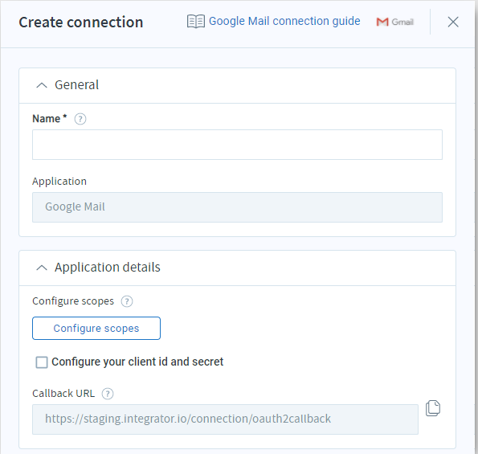
Task: Enable Configure your client id and secret
Action: pyautogui.click(x=42, y=362)
